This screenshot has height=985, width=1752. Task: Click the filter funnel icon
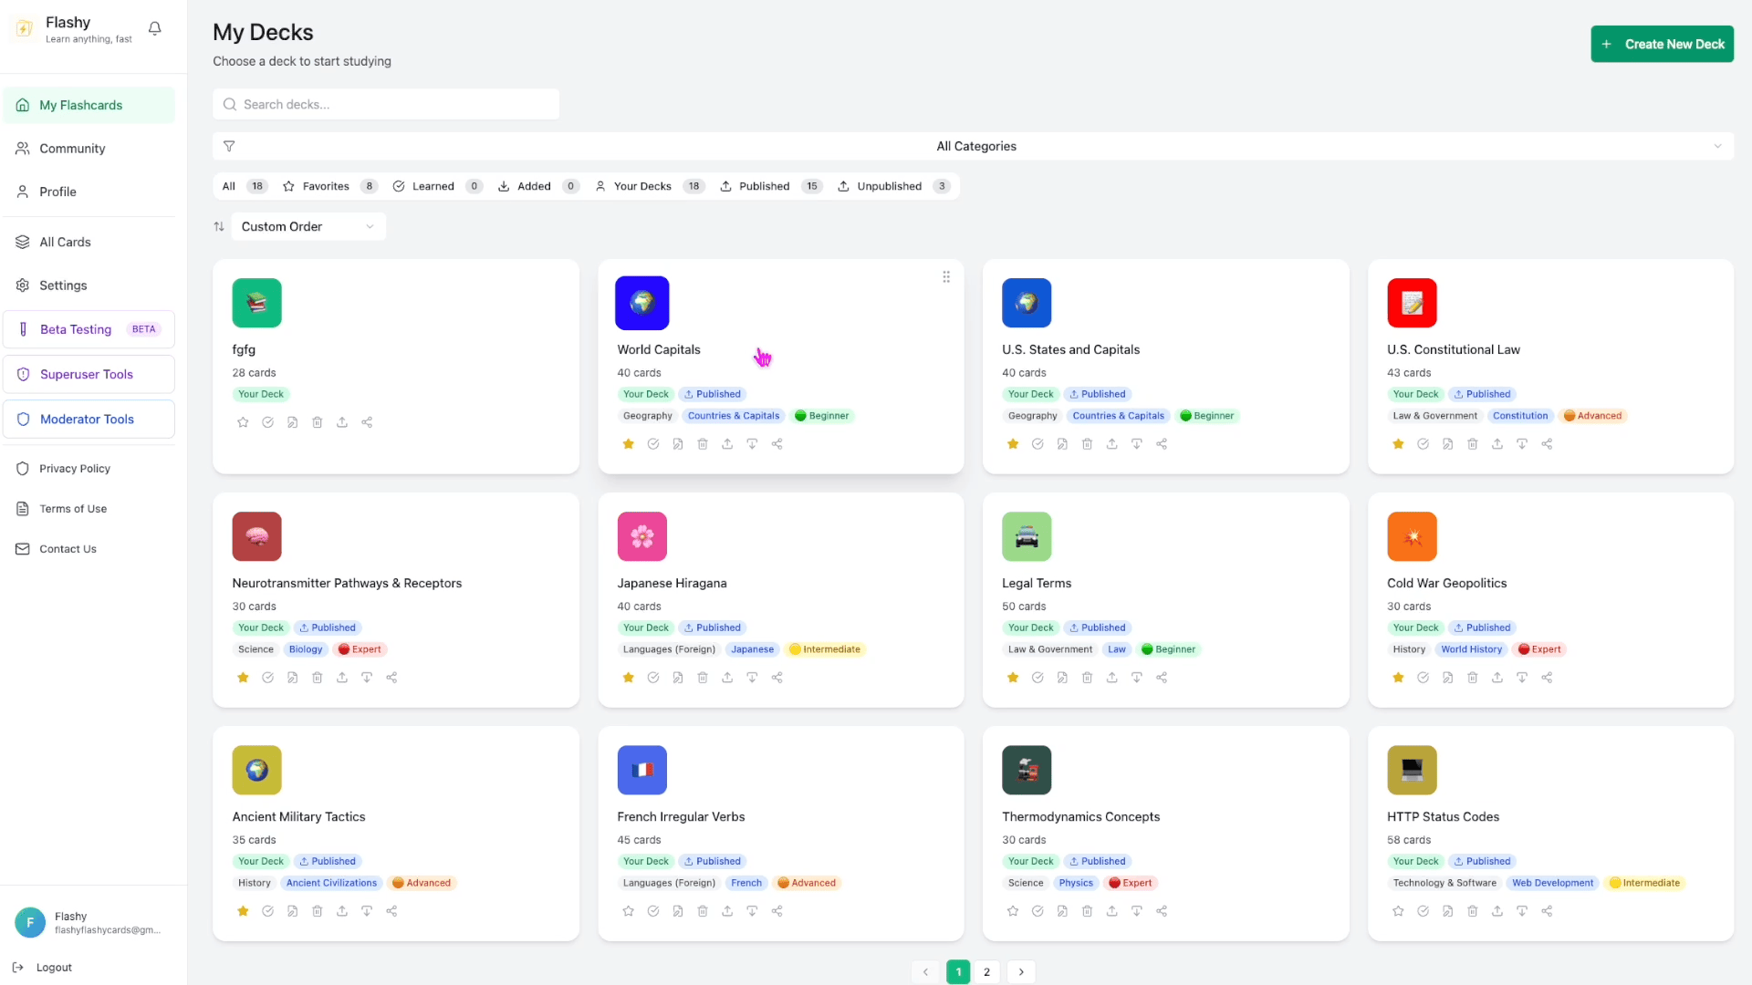(229, 146)
